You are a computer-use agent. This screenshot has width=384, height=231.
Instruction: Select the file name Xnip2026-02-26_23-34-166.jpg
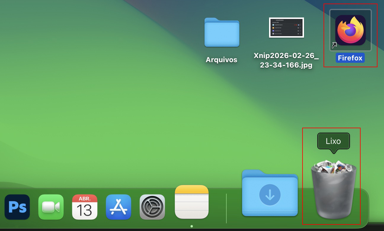coord(287,60)
